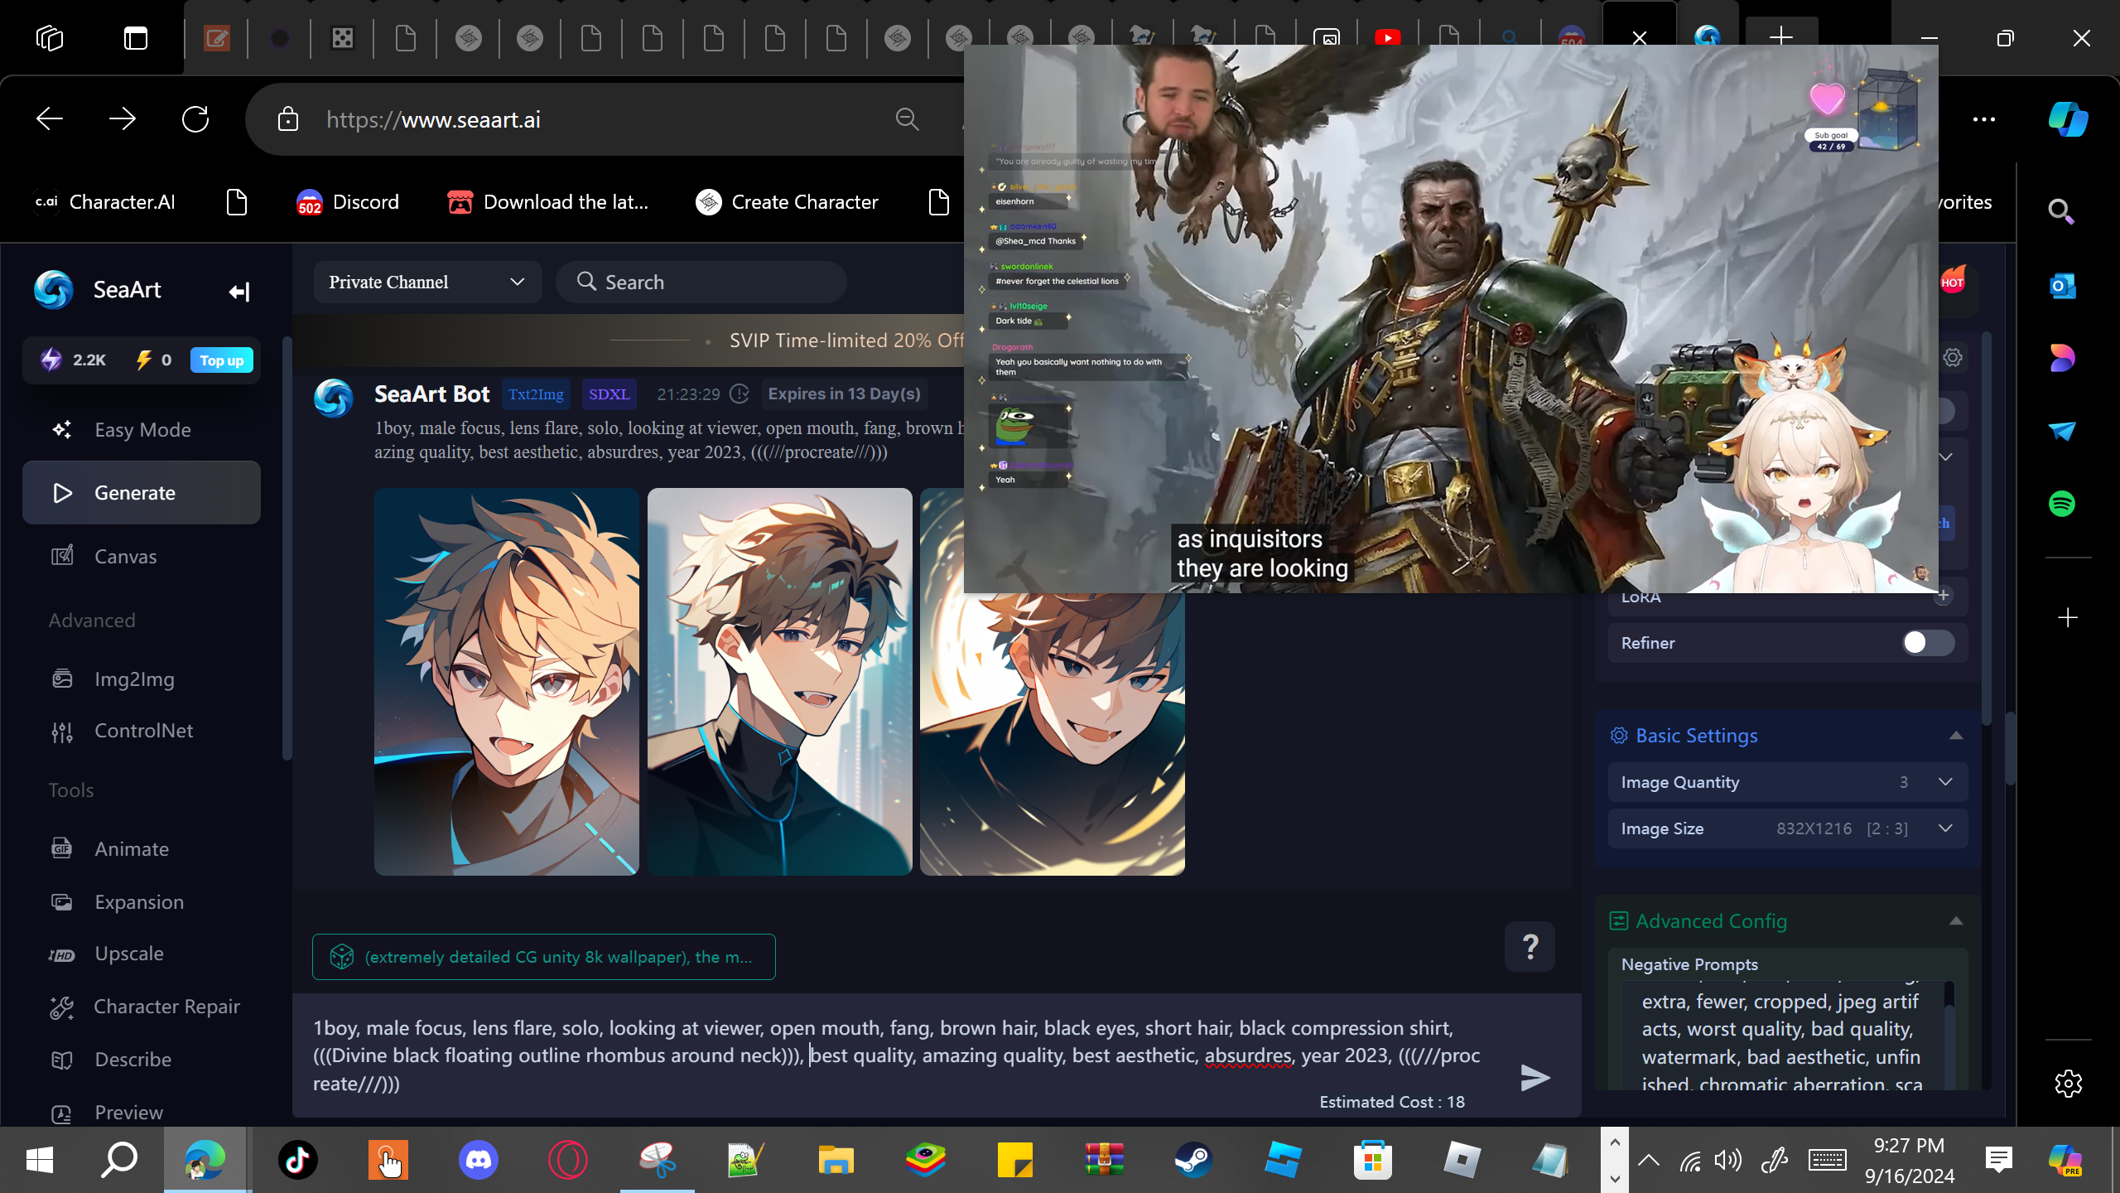Click the Describe tool icon

[62, 1060]
